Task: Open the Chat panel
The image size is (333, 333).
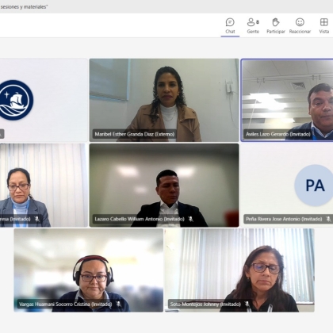Action: pos(230,26)
